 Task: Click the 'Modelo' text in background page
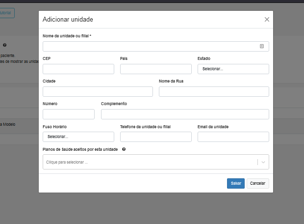point(9,124)
